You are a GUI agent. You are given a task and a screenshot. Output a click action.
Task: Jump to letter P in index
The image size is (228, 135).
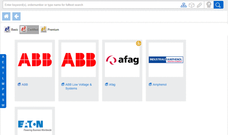point(3,89)
